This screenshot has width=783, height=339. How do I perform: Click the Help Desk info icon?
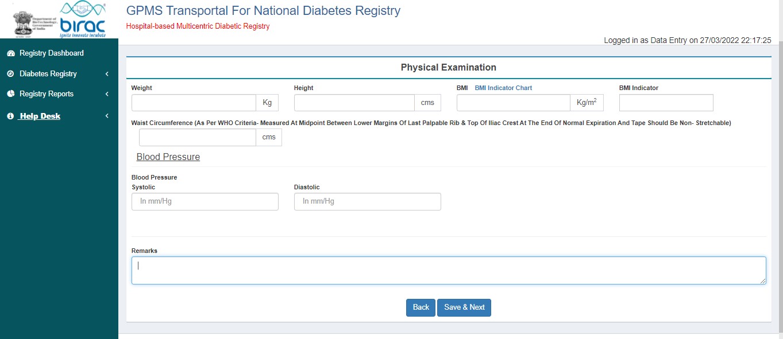pos(10,115)
